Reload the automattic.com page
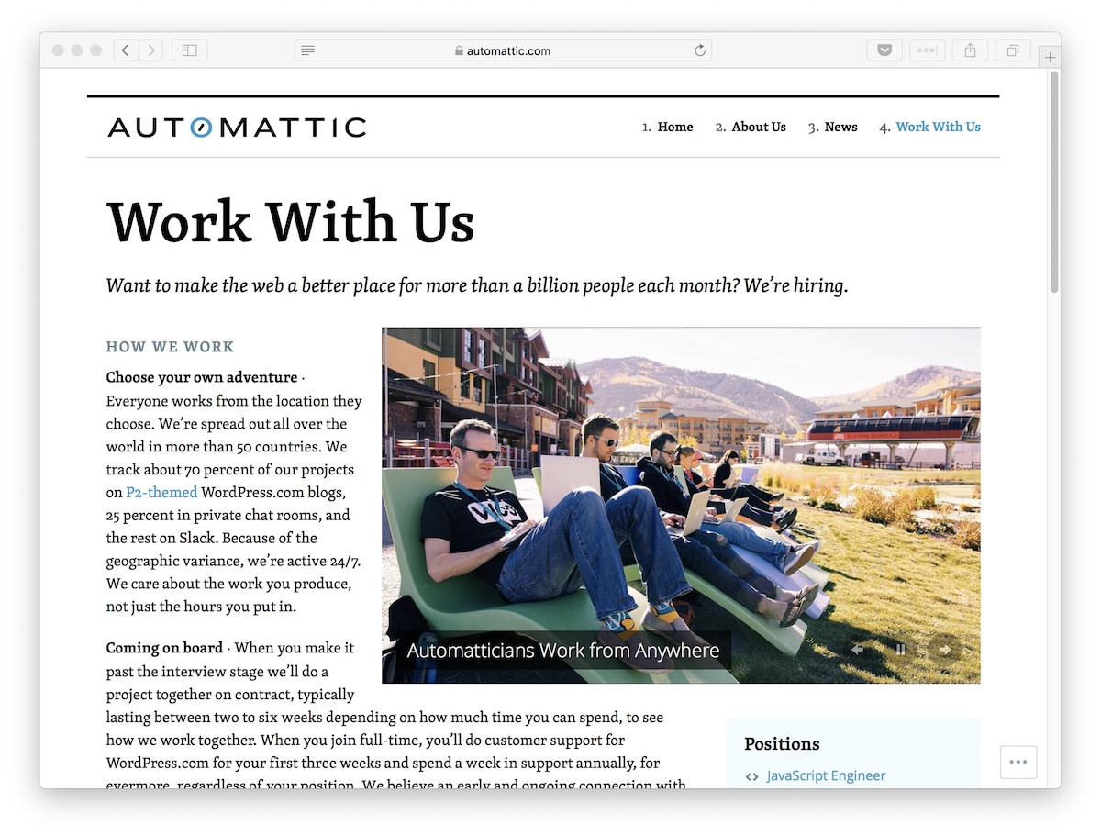The width and height of the screenshot is (1101, 836). click(700, 50)
